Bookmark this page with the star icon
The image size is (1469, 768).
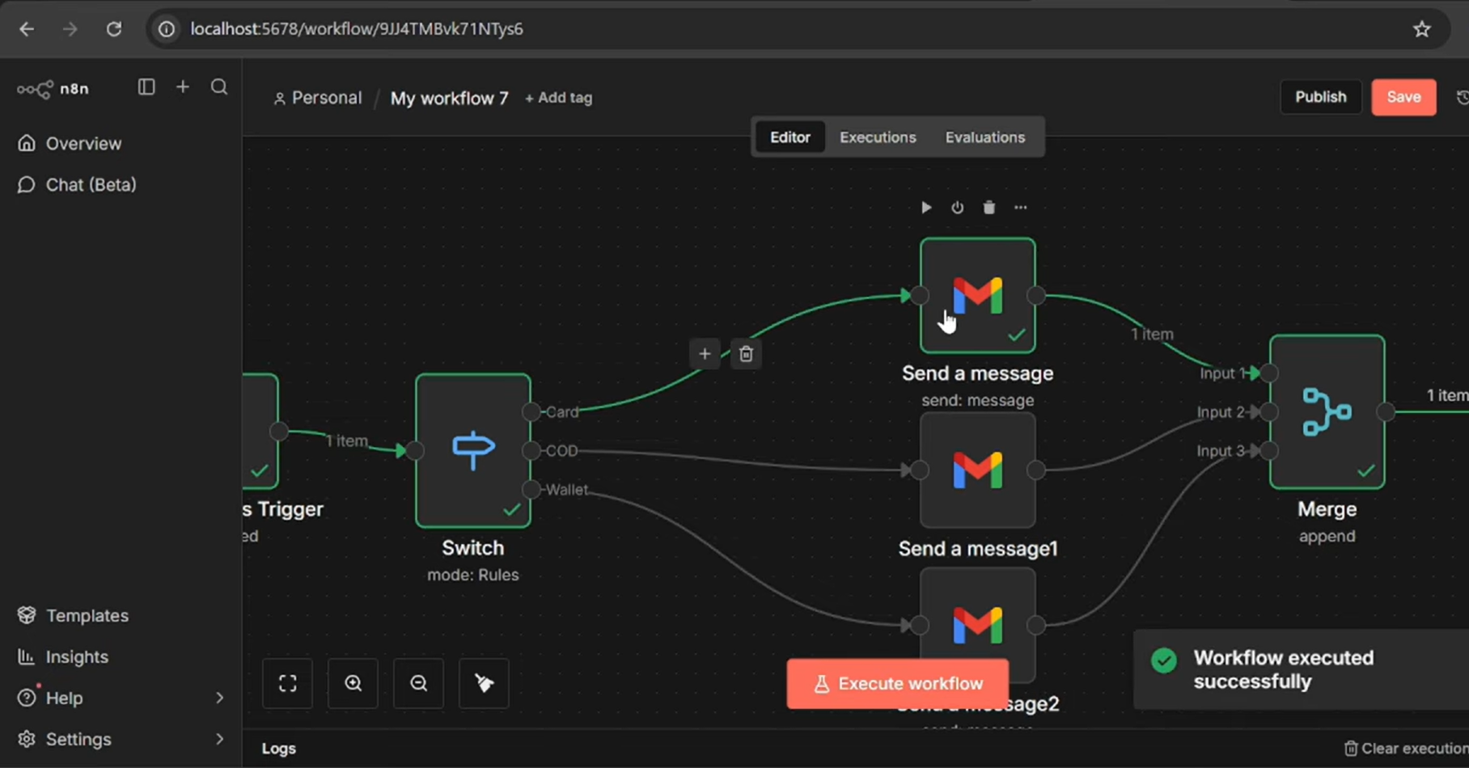click(1422, 29)
